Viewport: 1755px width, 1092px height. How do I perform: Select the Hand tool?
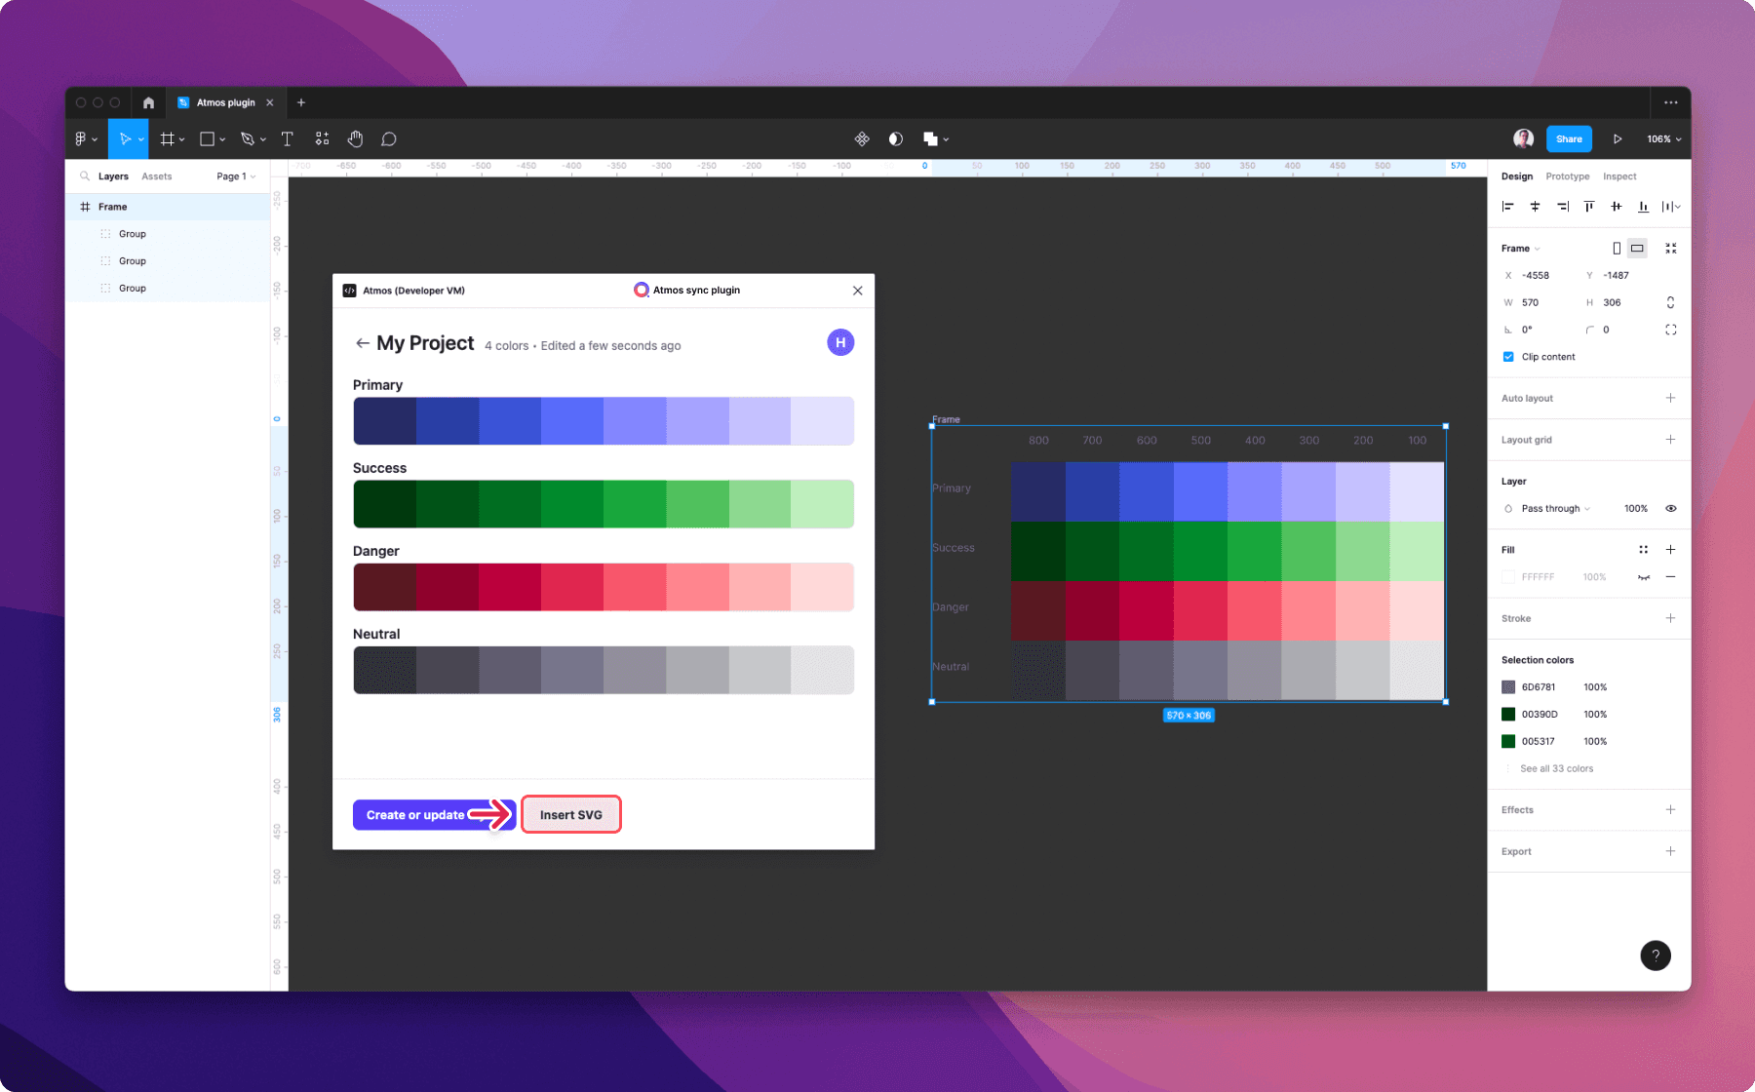(x=355, y=138)
